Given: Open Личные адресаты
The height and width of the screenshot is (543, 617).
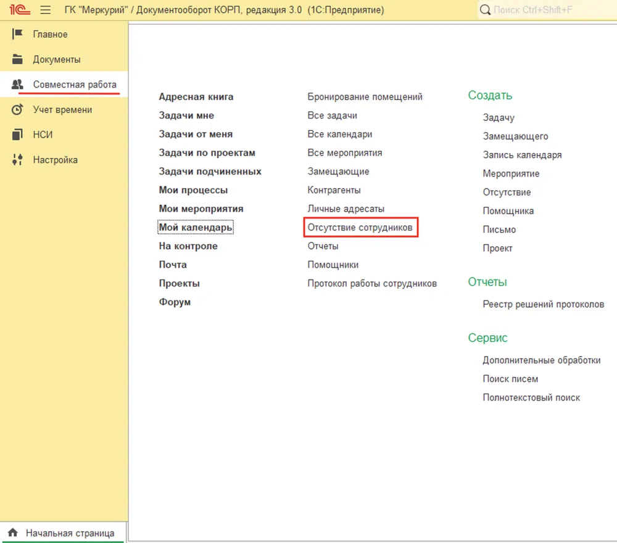Looking at the screenshot, I should 346,209.
